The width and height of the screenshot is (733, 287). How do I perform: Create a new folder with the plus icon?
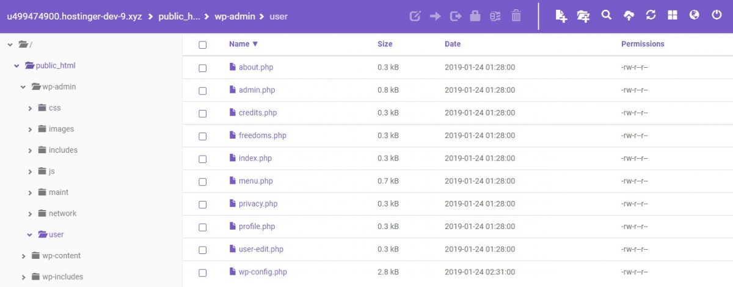coord(583,16)
